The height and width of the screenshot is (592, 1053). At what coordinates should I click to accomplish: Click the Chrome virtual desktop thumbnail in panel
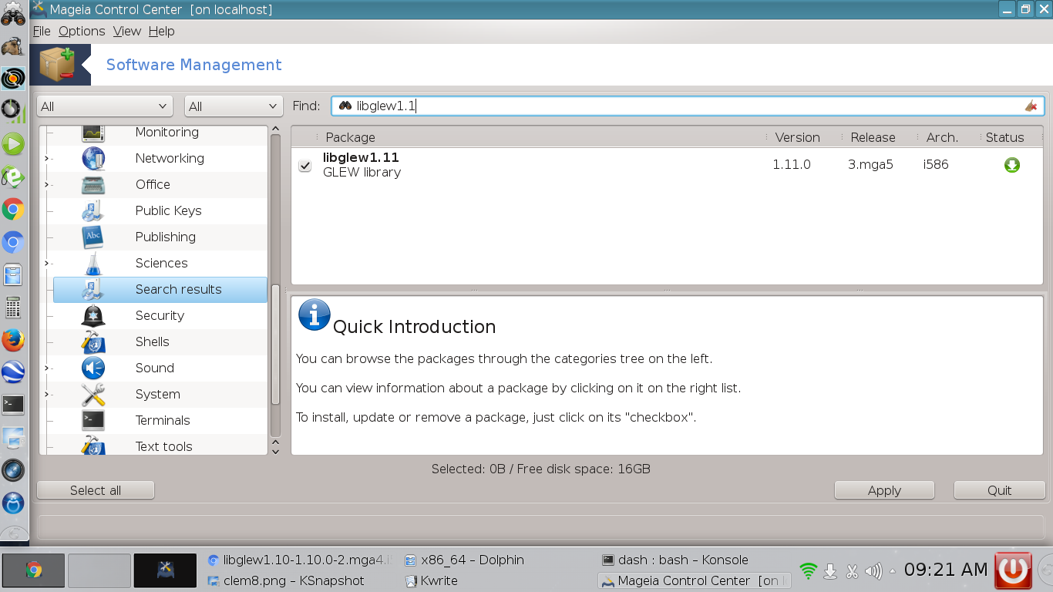coord(33,570)
